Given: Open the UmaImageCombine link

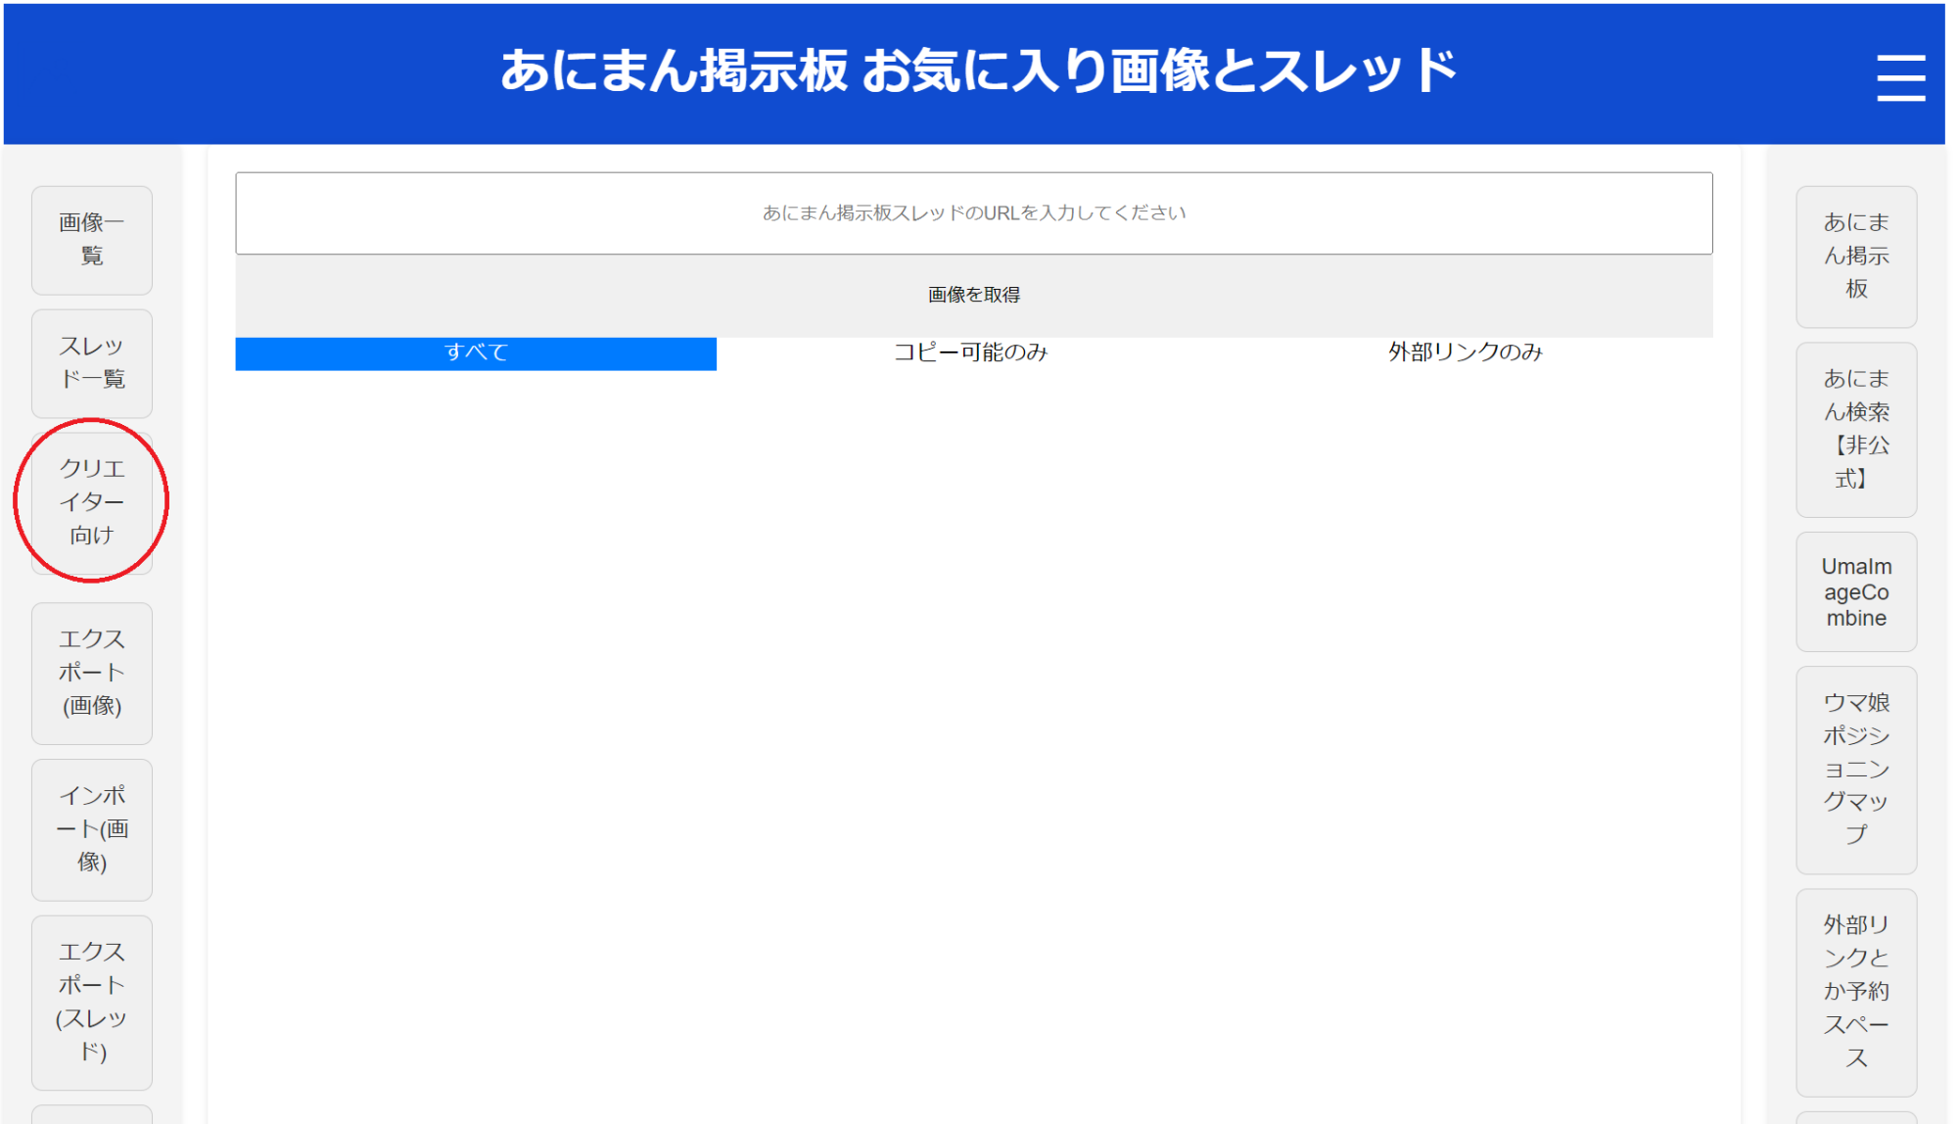Looking at the screenshot, I should 1856,592.
